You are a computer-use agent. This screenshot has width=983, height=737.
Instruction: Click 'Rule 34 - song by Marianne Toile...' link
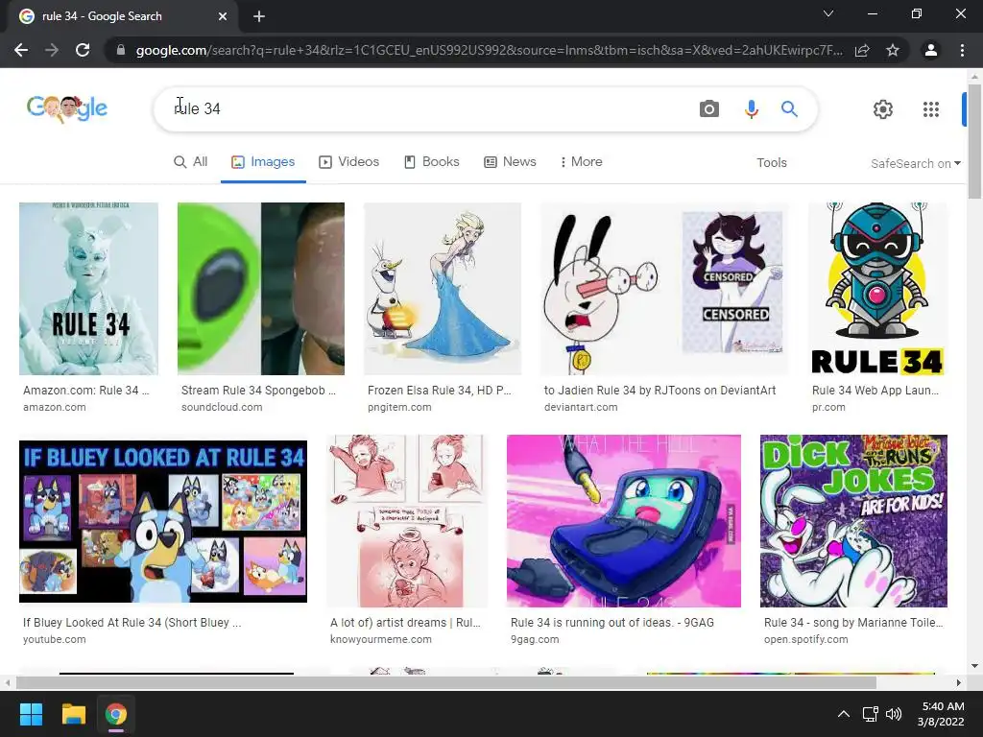(853, 623)
